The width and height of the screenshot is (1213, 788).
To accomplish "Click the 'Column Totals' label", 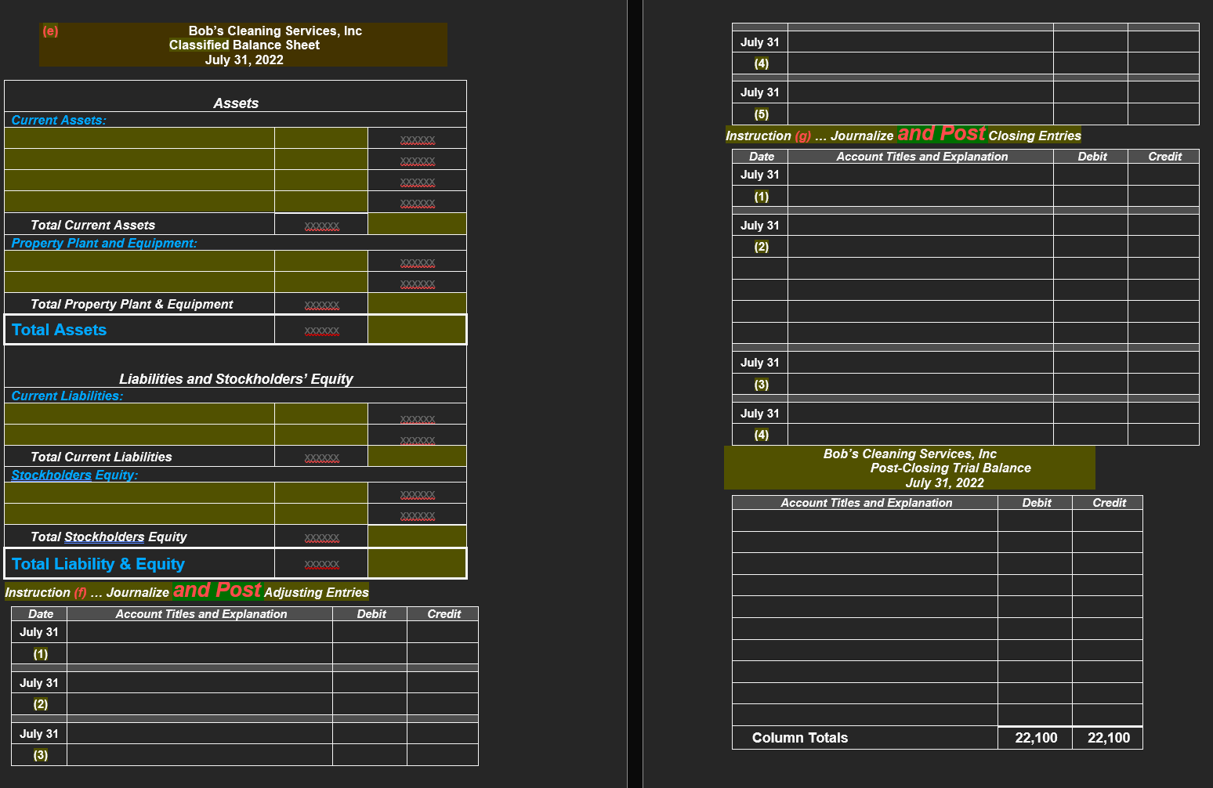I will pyautogui.click(x=800, y=738).
